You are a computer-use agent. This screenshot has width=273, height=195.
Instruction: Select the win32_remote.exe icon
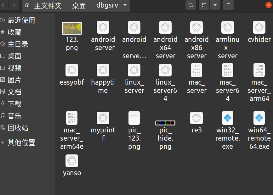tap(228, 118)
